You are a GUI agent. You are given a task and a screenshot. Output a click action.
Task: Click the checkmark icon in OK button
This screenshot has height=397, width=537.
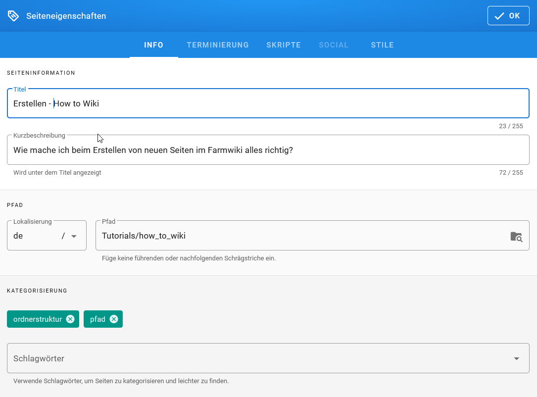(499, 16)
